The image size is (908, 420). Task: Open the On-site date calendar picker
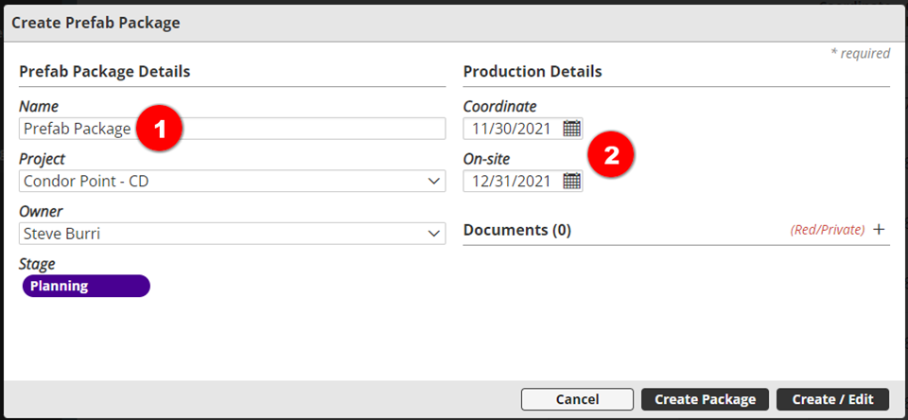click(571, 181)
